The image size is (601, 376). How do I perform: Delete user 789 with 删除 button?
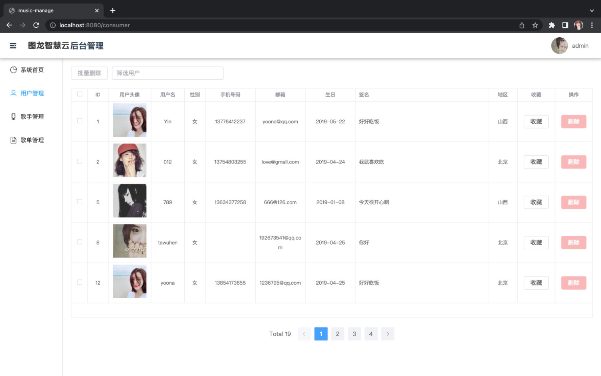(574, 202)
